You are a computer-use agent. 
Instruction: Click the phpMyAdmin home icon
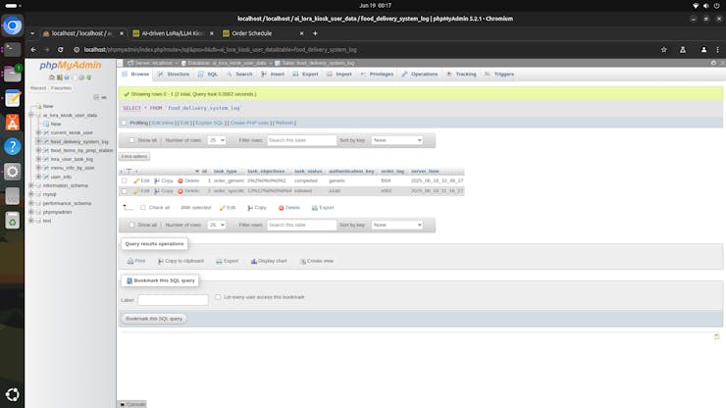(x=52, y=77)
